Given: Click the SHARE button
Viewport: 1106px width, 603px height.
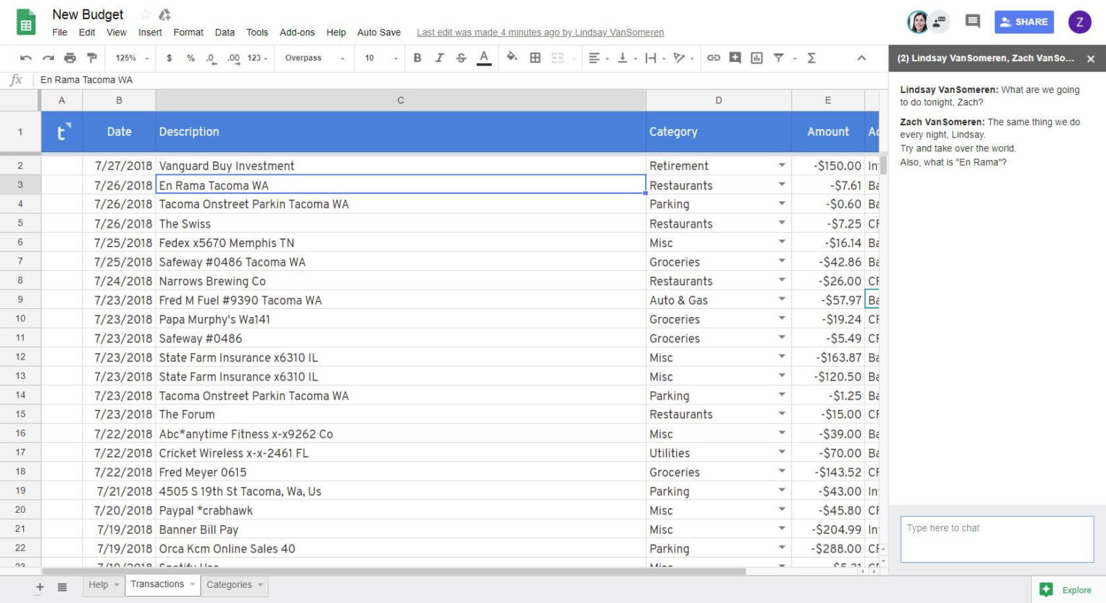Looking at the screenshot, I should tap(1024, 22).
